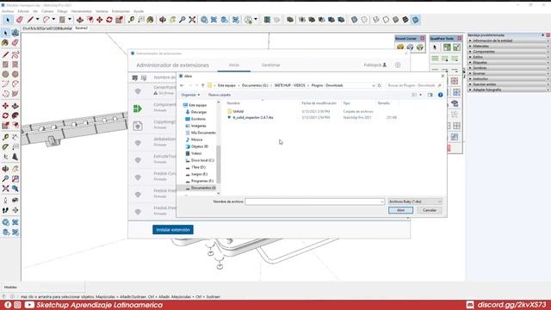Choose the Tape Measure tool in top toolbar
Viewport: 551px width, 310px height.
(131, 20)
